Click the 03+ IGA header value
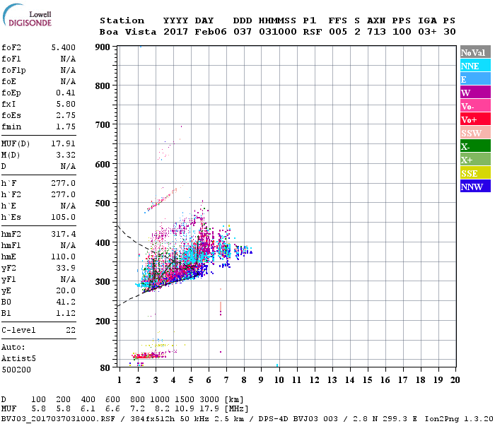Viewport: 495px width, 424px height. (427, 32)
